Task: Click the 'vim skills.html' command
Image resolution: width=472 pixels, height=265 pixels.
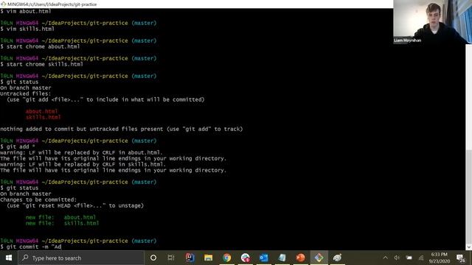Action: coord(30,29)
